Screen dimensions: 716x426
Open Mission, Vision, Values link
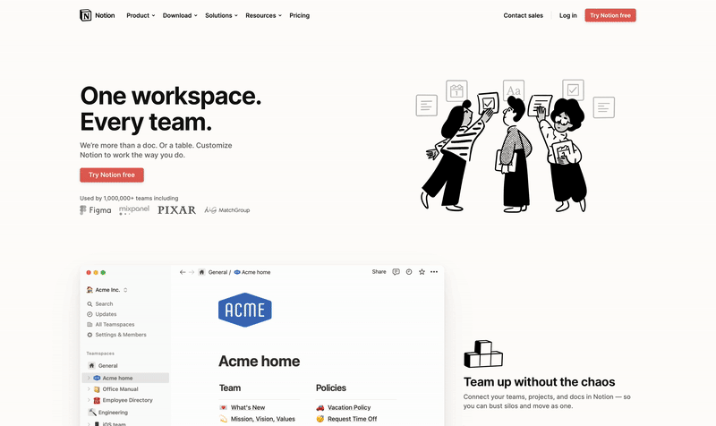(263, 419)
